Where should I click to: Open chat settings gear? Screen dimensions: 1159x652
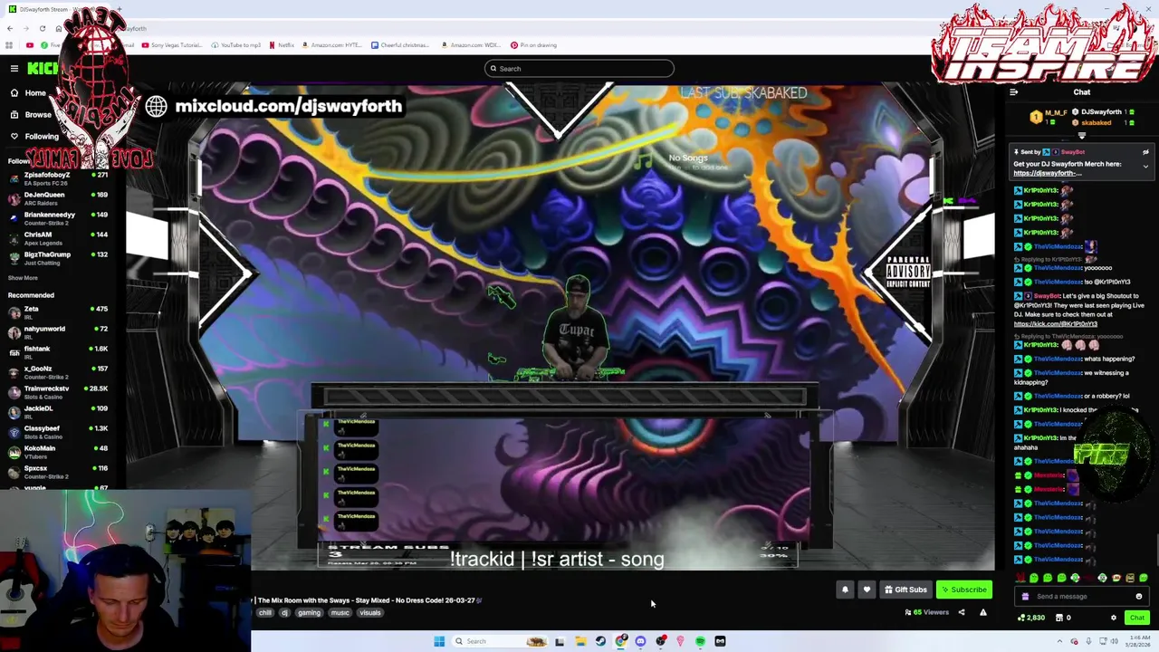[x=1114, y=618]
